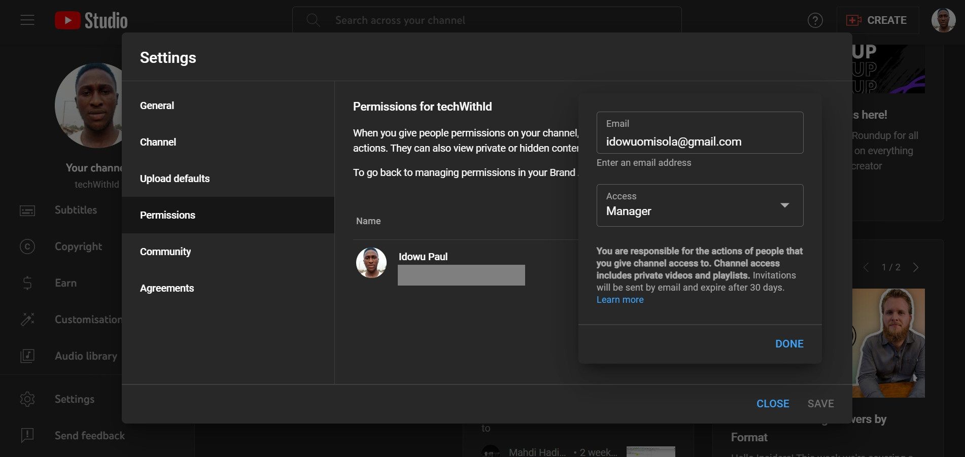Open the Copyright section in the sidebar
Image resolution: width=965 pixels, height=457 pixels.
tap(78, 246)
